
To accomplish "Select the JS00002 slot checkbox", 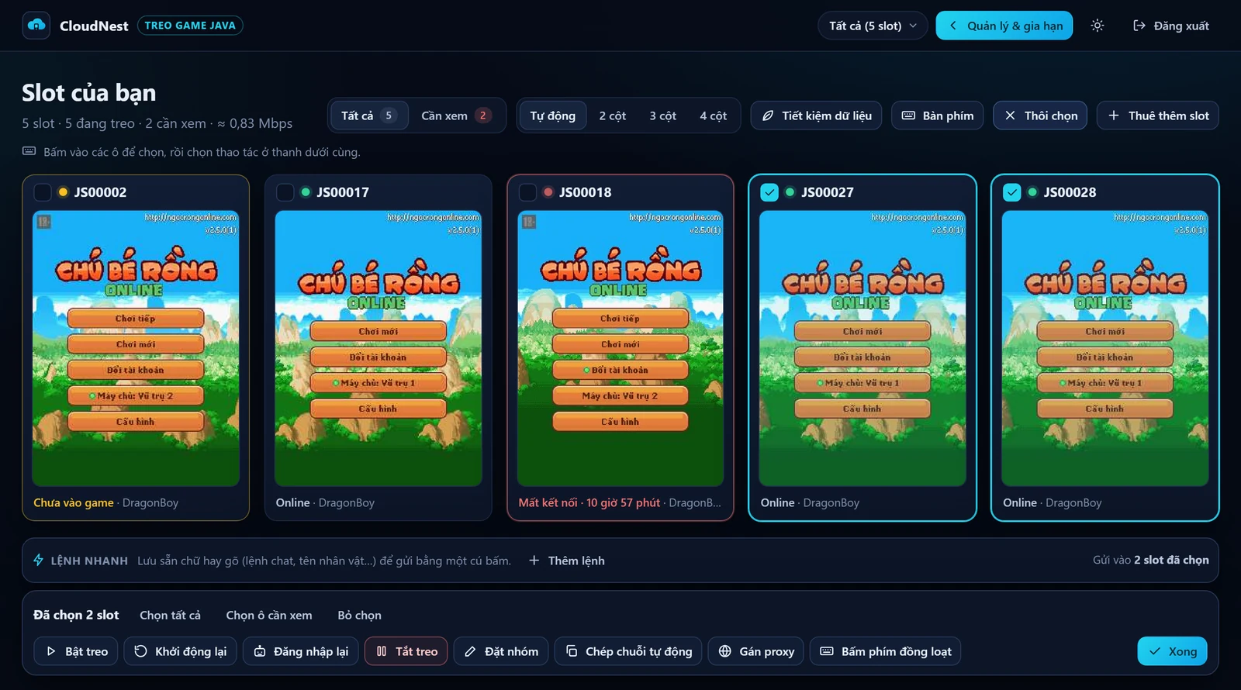I will click(x=43, y=192).
